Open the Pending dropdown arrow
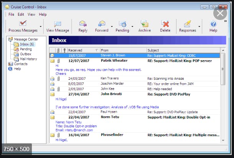 [x=132, y=26]
